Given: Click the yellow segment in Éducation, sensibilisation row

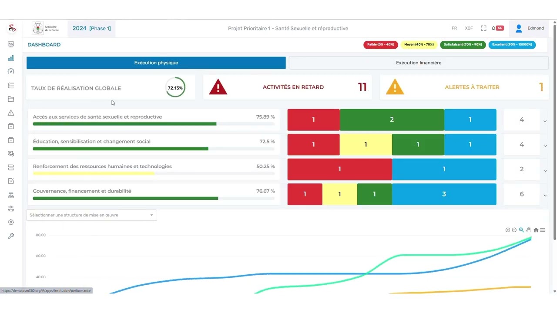Looking at the screenshot, I should pyautogui.click(x=366, y=144).
